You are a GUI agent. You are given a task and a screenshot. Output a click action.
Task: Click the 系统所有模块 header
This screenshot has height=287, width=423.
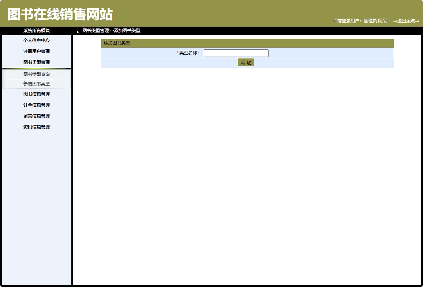[36, 31]
